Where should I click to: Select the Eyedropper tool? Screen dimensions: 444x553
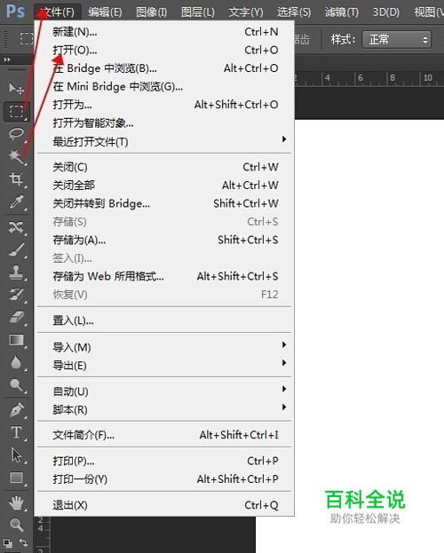pyautogui.click(x=16, y=201)
